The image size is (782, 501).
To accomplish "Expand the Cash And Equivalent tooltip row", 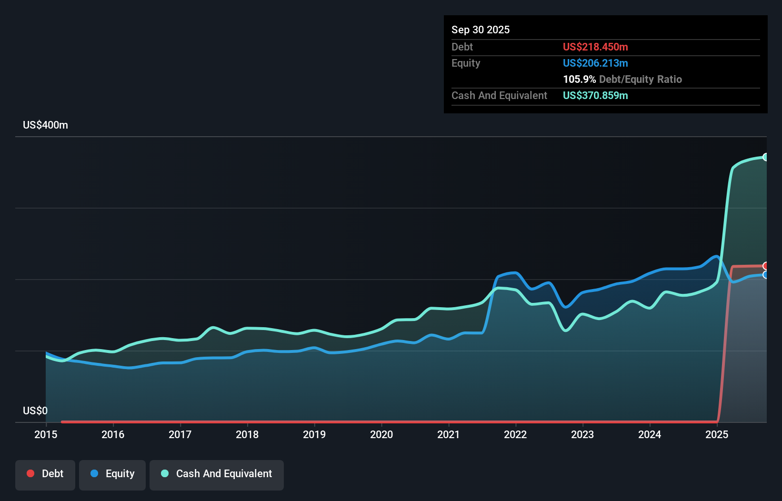I will pyautogui.click(x=499, y=95).
